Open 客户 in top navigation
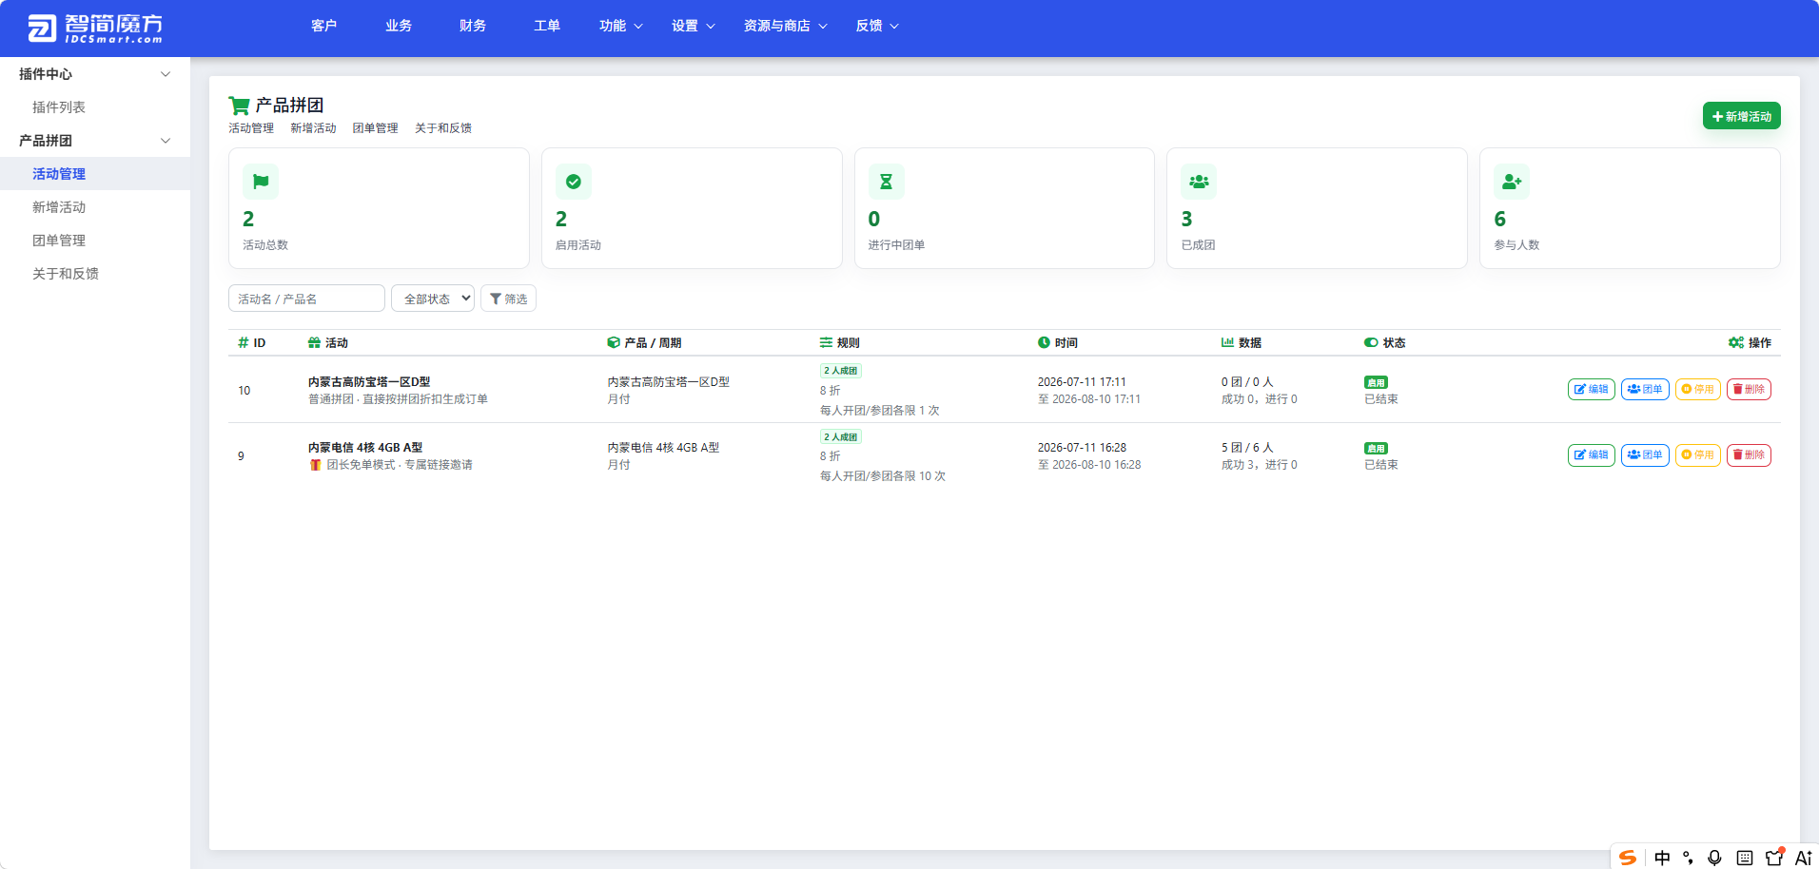The image size is (1819, 869). (323, 26)
